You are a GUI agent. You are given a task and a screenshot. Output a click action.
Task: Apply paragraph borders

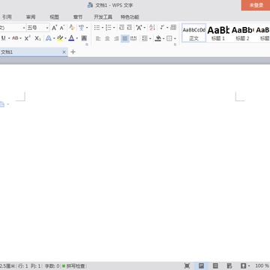[169, 38]
